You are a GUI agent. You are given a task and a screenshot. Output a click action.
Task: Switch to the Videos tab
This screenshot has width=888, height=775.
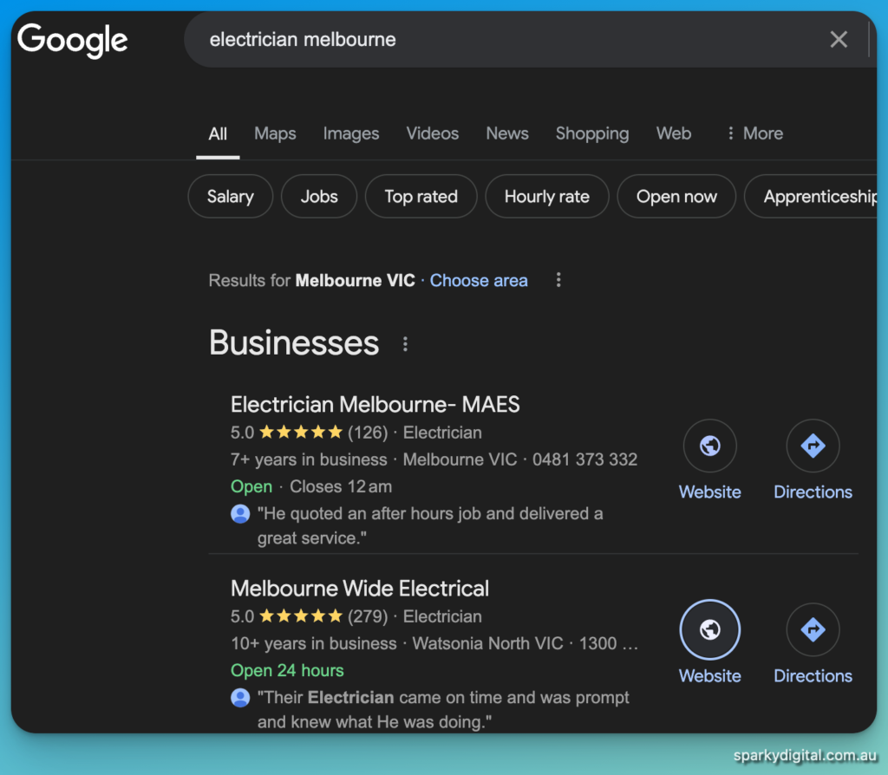(432, 134)
